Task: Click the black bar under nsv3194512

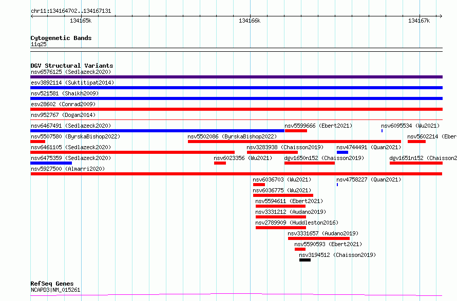Action: click(305, 260)
